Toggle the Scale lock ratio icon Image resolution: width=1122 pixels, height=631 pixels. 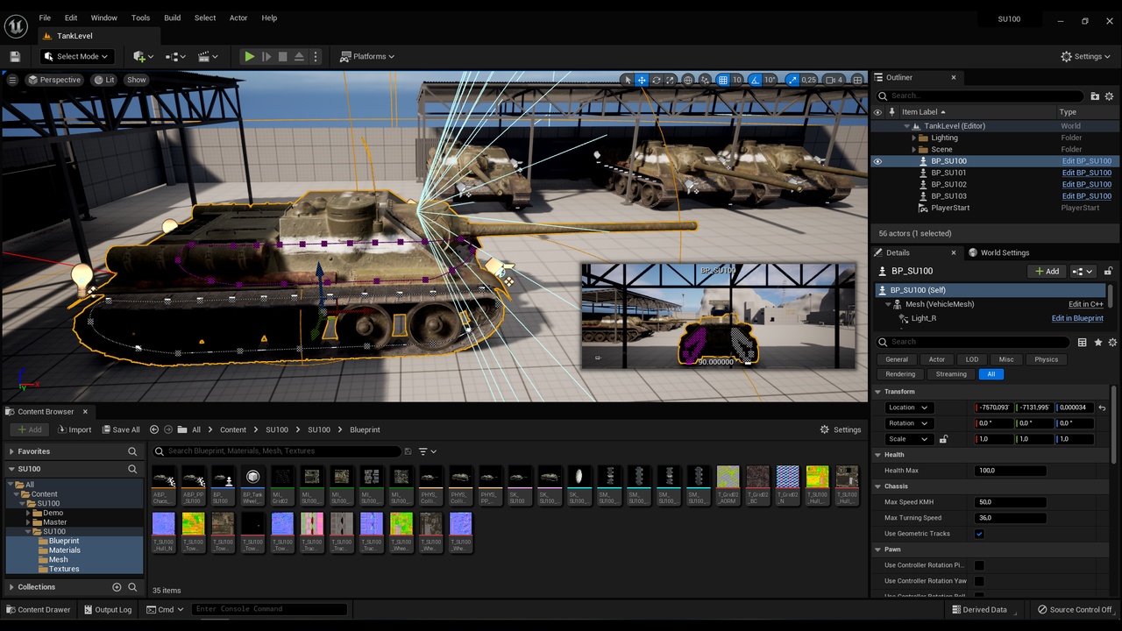943,439
